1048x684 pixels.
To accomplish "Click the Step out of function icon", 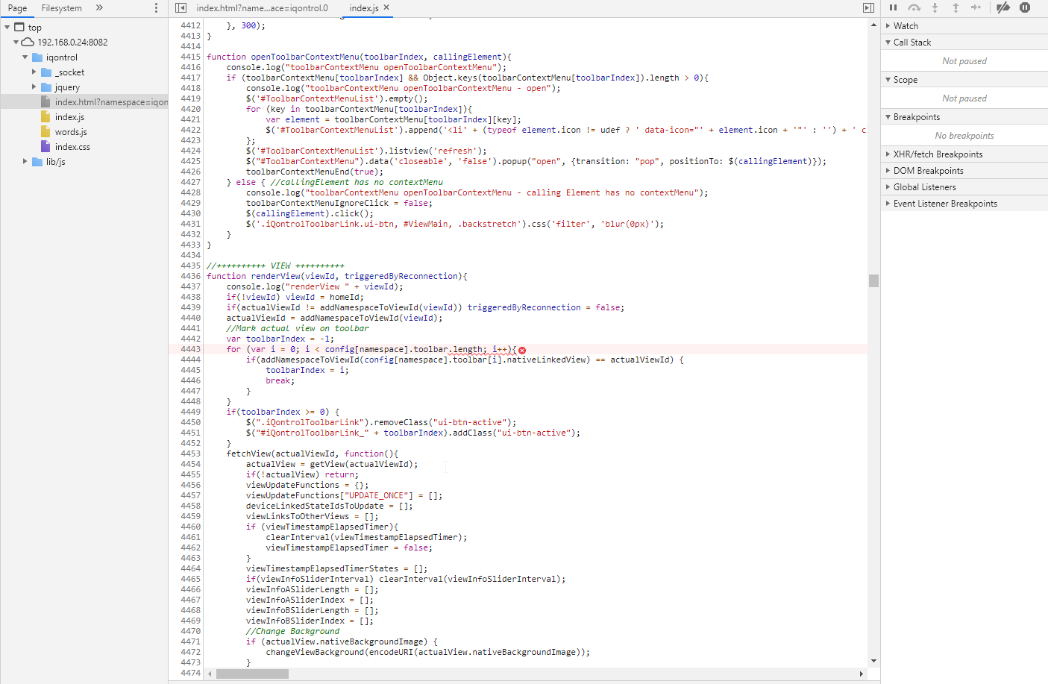I will tap(956, 7).
